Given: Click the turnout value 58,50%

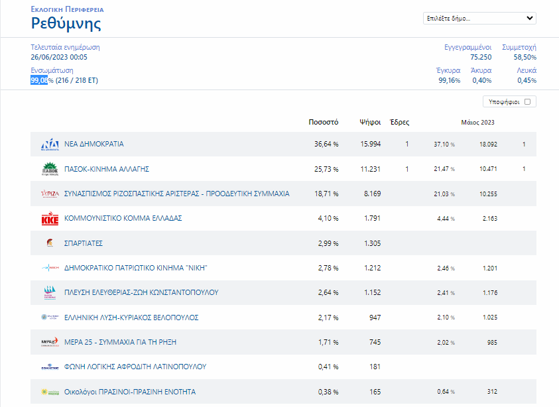Looking at the screenshot, I should pos(525,57).
